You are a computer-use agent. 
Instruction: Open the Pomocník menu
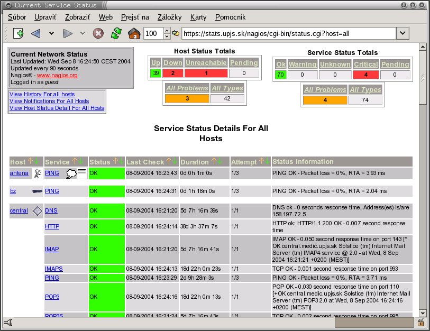[230, 17]
